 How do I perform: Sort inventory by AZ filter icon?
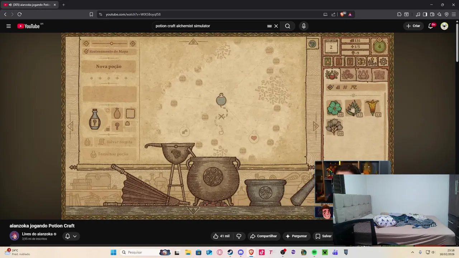(354, 87)
